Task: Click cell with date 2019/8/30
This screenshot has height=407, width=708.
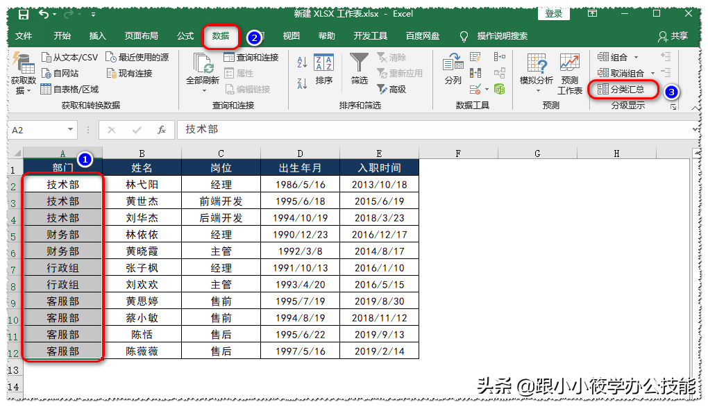Action: (x=379, y=301)
